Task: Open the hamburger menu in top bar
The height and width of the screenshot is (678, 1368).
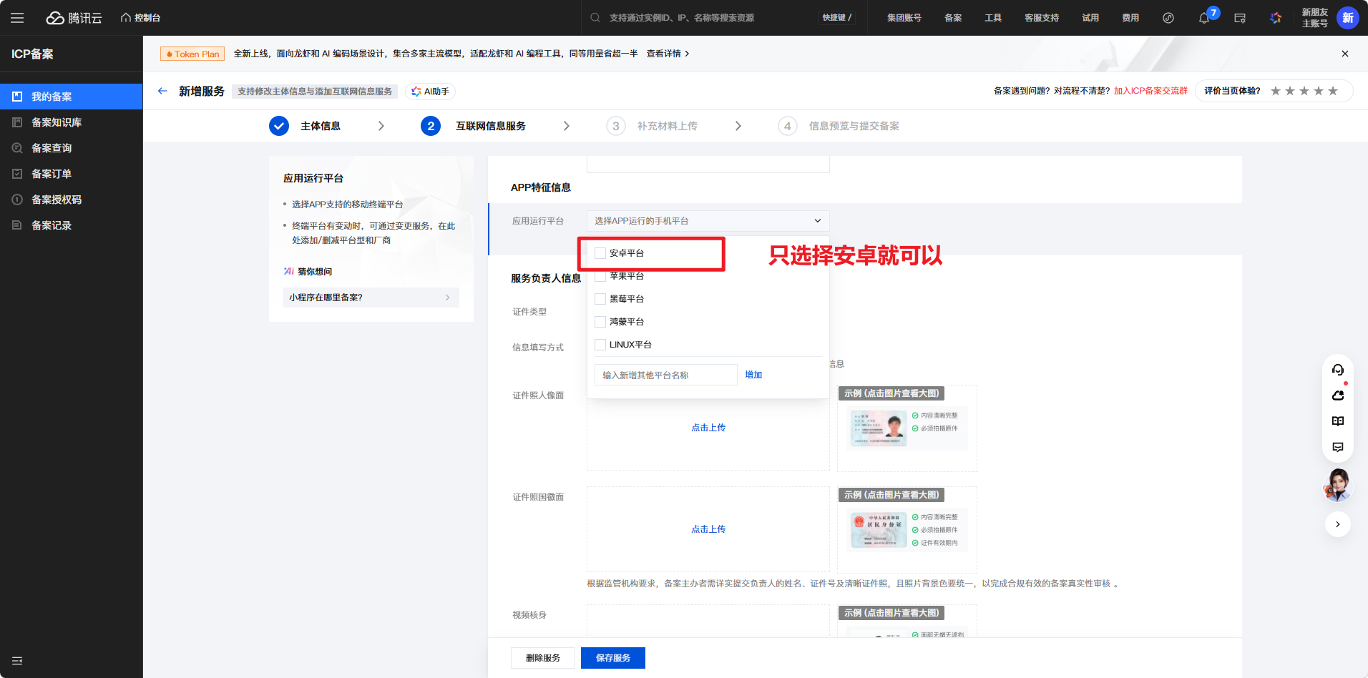Action: [x=17, y=18]
